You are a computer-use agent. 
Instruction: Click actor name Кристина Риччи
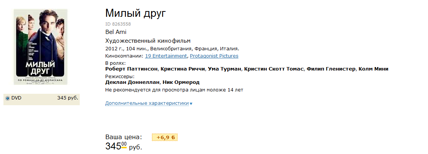point(183,69)
